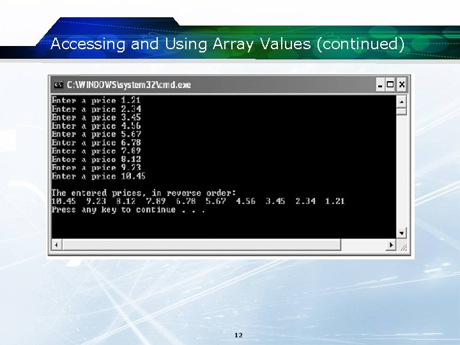Click the line 'Enter a price 3.45'
Image resolution: width=460 pixels, height=345 pixels.
96,118
